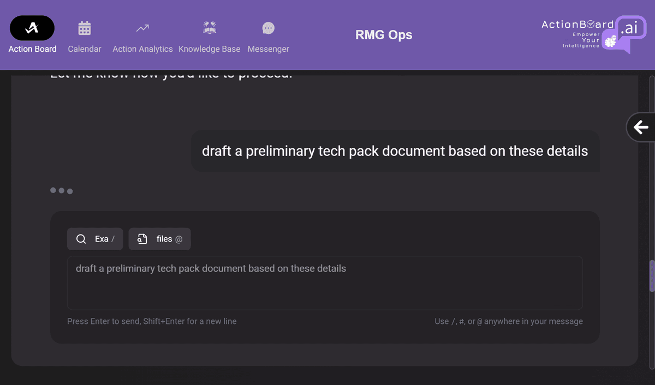
Task: Switch to the Action Board tab label
Action: pyautogui.click(x=32, y=49)
